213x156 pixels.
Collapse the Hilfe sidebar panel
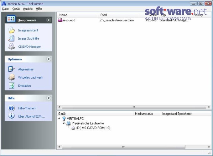click(x=49, y=98)
